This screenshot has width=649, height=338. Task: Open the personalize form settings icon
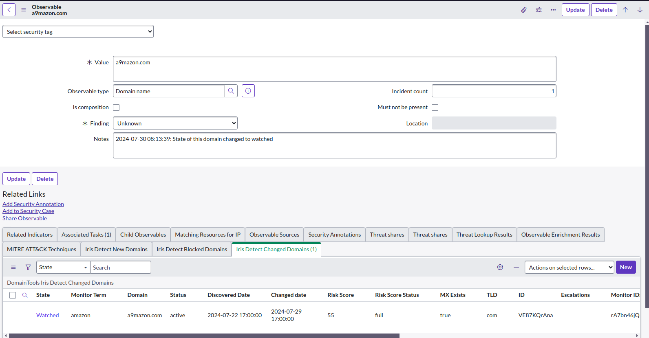[x=539, y=10]
